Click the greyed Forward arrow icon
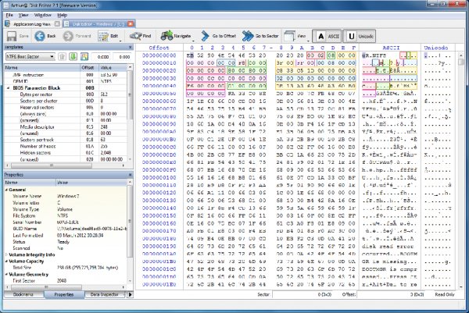 point(68,36)
